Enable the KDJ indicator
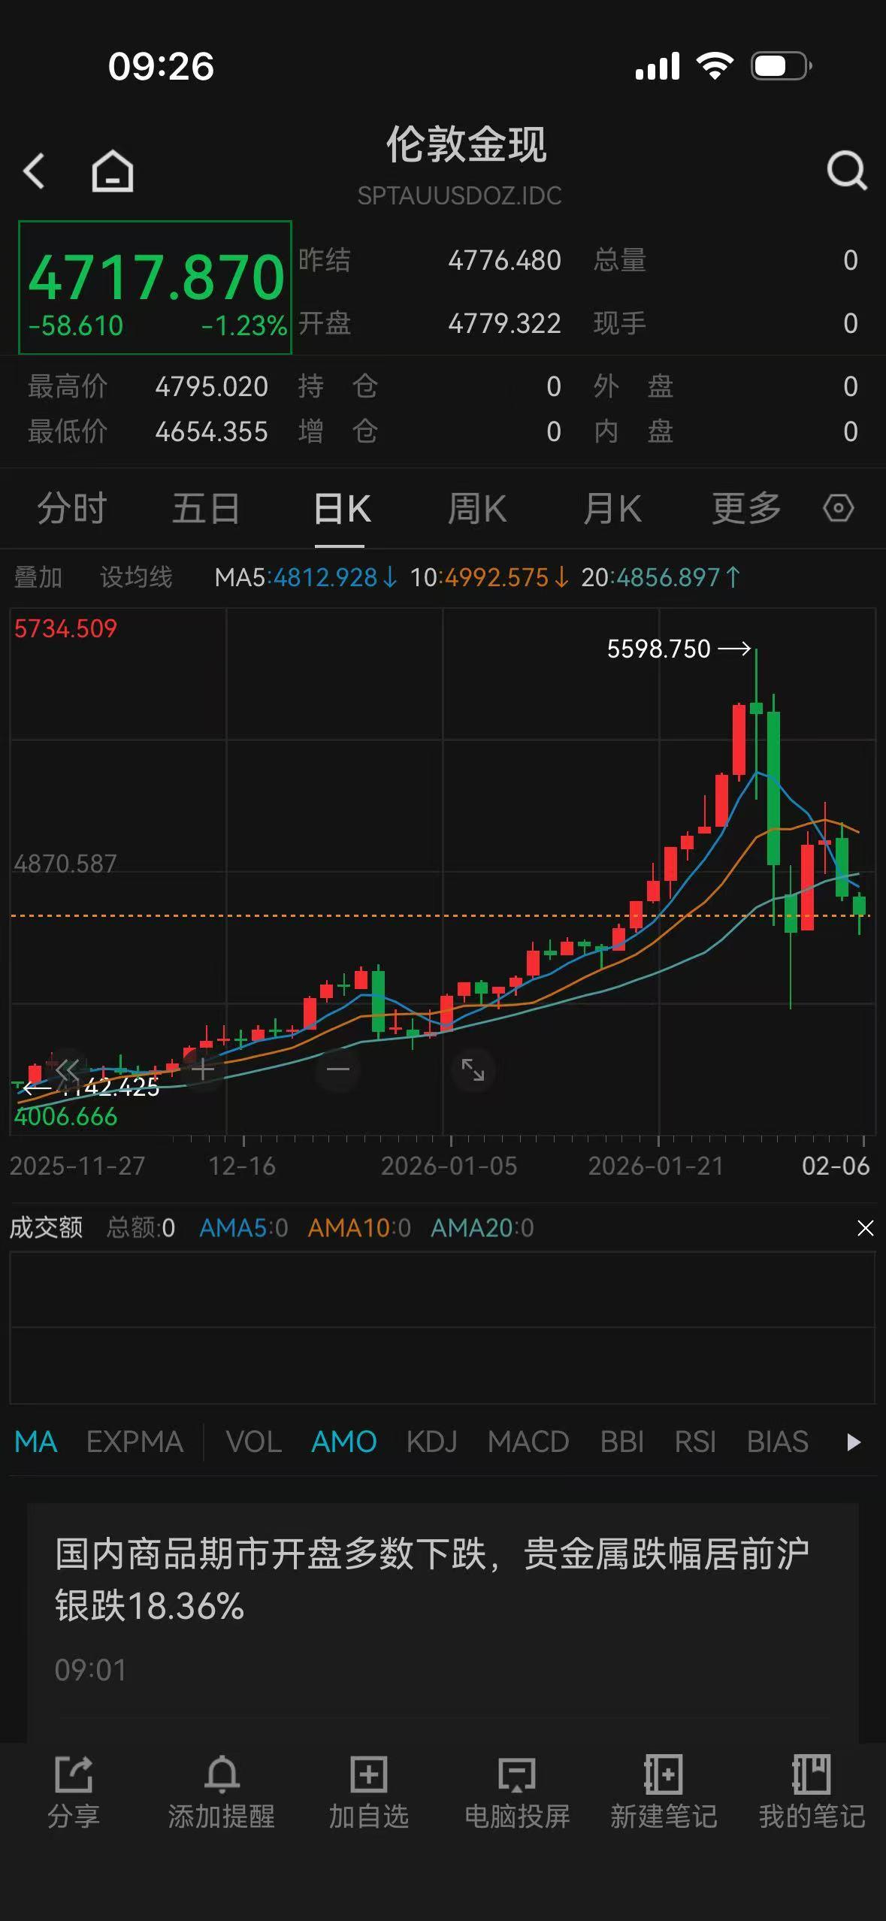The height and width of the screenshot is (1921, 886). [x=431, y=1442]
